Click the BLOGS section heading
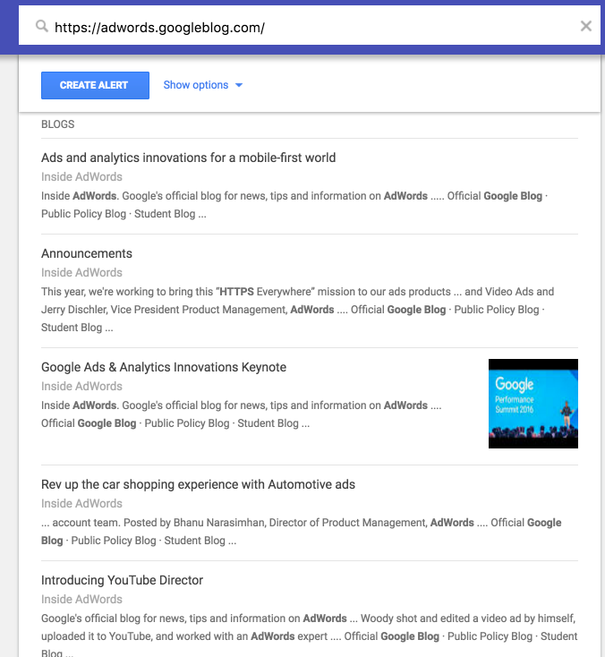This screenshot has height=657, width=605. click(58, 124)
